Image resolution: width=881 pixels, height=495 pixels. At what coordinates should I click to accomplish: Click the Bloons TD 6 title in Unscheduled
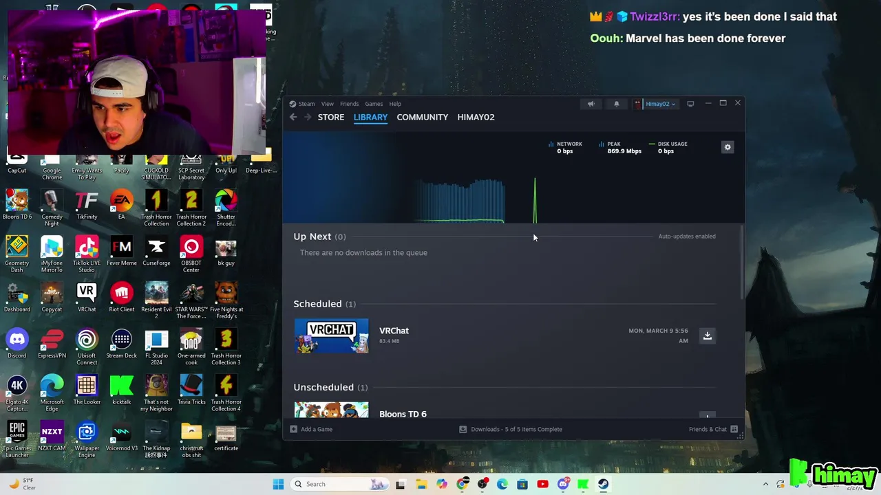403,414
